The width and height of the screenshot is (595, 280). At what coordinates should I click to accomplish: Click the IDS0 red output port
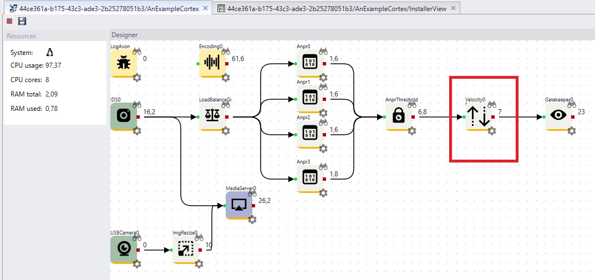point(138,117)
